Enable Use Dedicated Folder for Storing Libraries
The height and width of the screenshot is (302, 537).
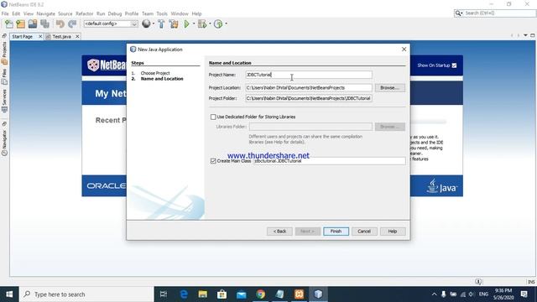pyautogui.click(x=213, y=117)
